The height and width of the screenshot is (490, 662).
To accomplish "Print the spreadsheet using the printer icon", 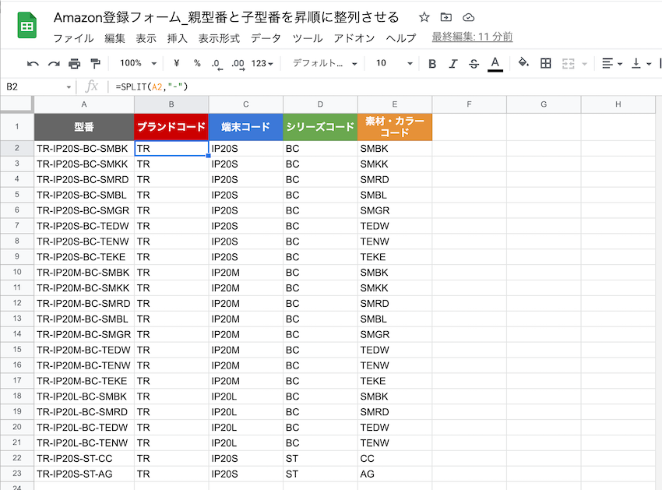I will tap(75, 64).
